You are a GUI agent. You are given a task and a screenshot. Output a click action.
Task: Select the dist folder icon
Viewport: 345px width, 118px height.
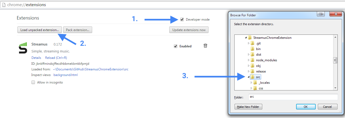click(x=252, y=55)
